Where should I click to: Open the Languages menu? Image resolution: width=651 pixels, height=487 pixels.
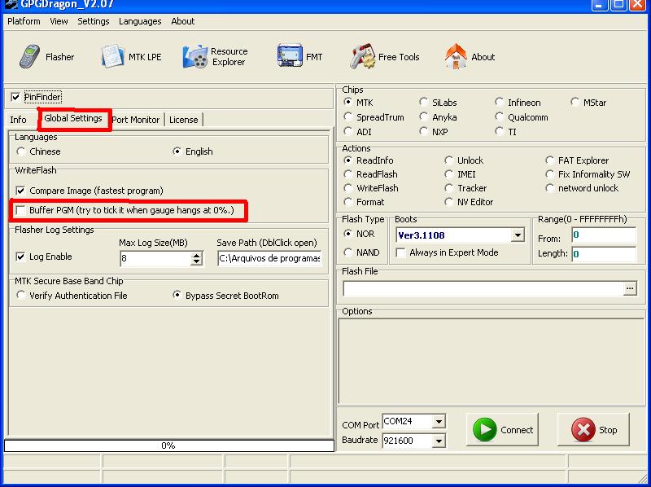coord(140,21)
